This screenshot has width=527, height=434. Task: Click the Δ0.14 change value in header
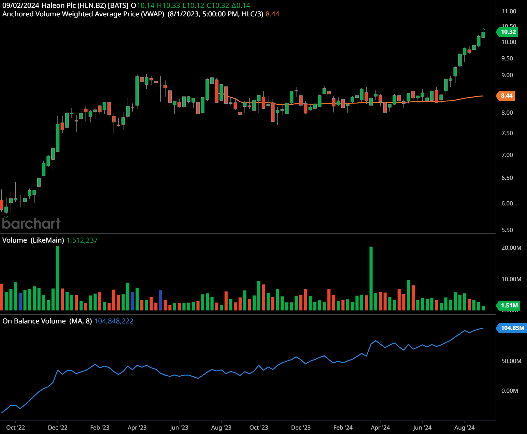pyautogui.click(x=241, y=5)
